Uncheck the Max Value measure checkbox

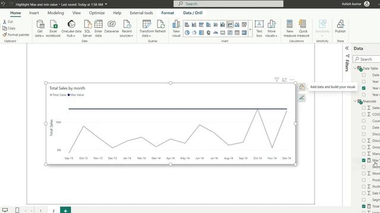pyautogui.click(x=363, y=160)
